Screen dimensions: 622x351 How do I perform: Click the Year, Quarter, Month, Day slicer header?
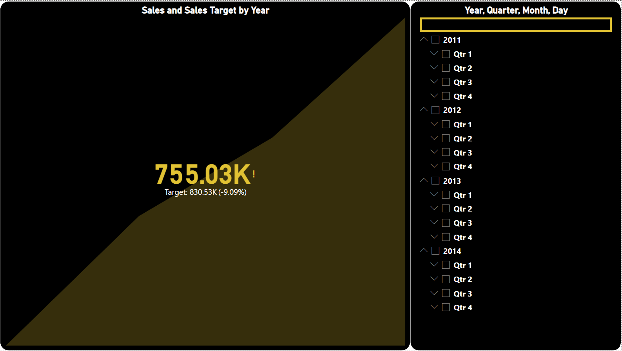(515, 10)
